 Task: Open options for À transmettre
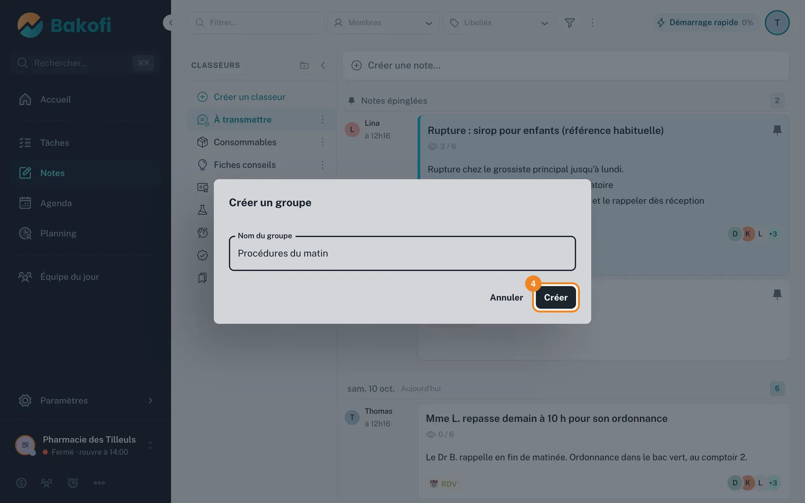click(x=323, y=120)
